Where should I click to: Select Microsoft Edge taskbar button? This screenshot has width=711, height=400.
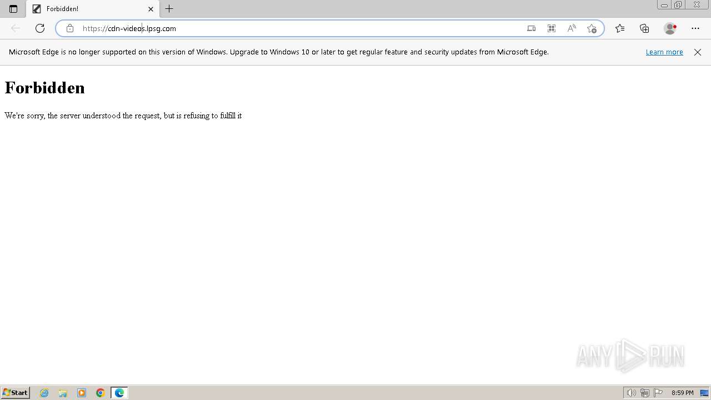[x=119, y=393]
